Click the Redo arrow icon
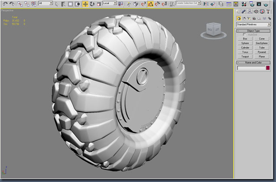 [x=12, y=3]
